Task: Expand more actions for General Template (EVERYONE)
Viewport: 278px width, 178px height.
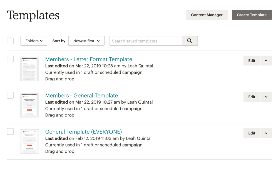Action: (266, 133)
